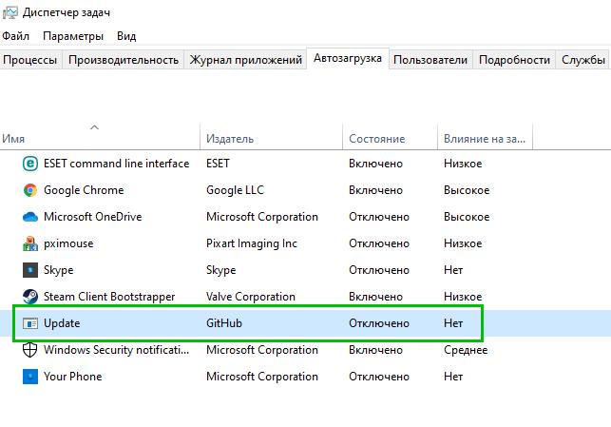Select the ESET command line interface row name
The height and width of the screenshot is (427, 611).
[116, 164]
